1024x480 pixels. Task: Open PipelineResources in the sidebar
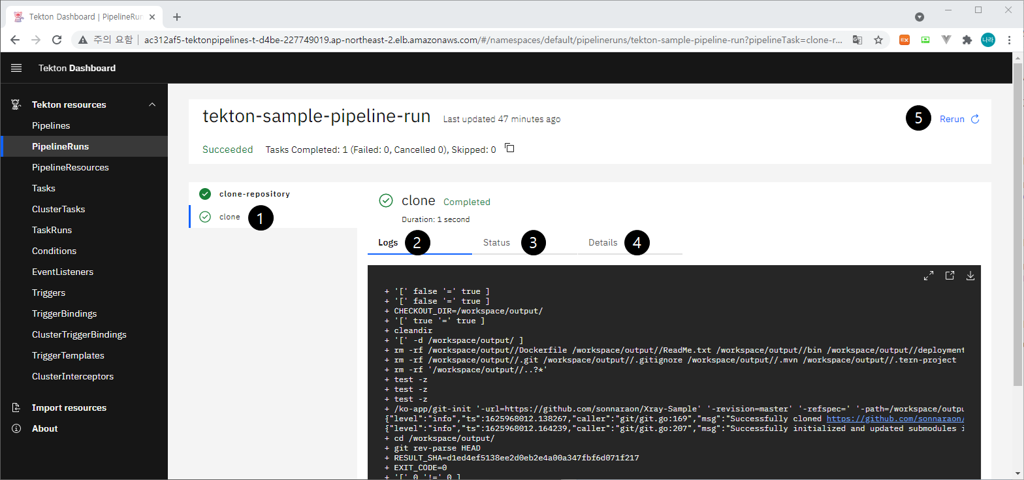[84, 167]
